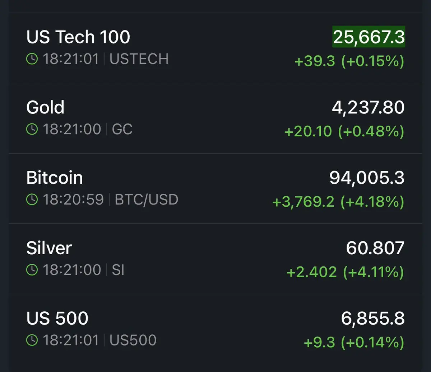Click the Gold price 4,237.80
The image size is (431, 372).
click(x=369, y=107)
